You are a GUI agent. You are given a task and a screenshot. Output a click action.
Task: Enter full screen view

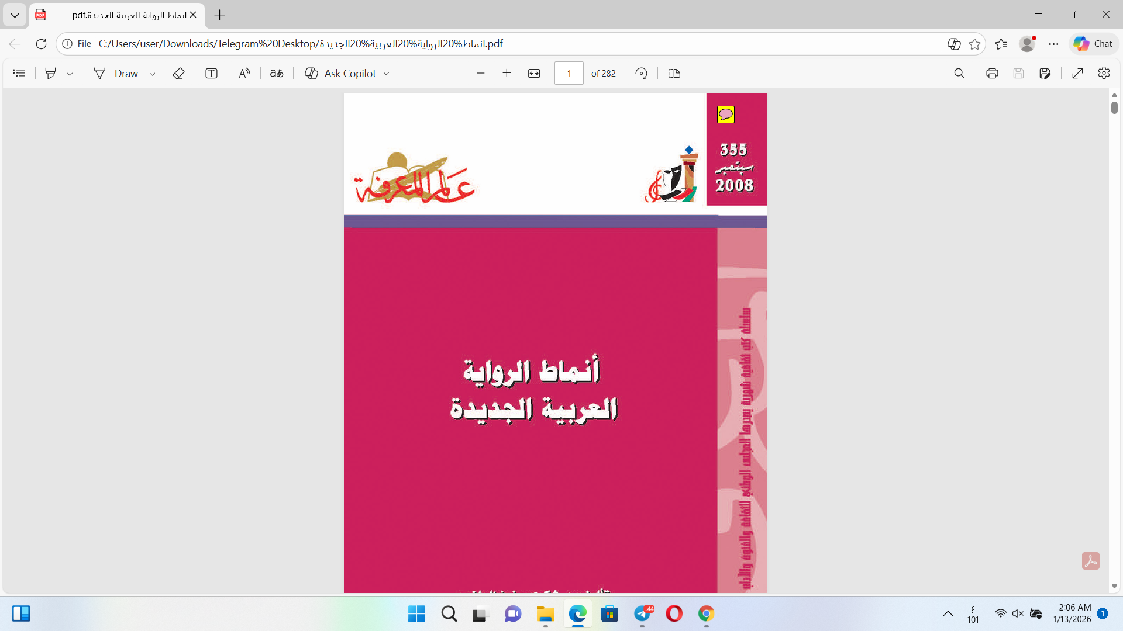tap(1078, 73)
